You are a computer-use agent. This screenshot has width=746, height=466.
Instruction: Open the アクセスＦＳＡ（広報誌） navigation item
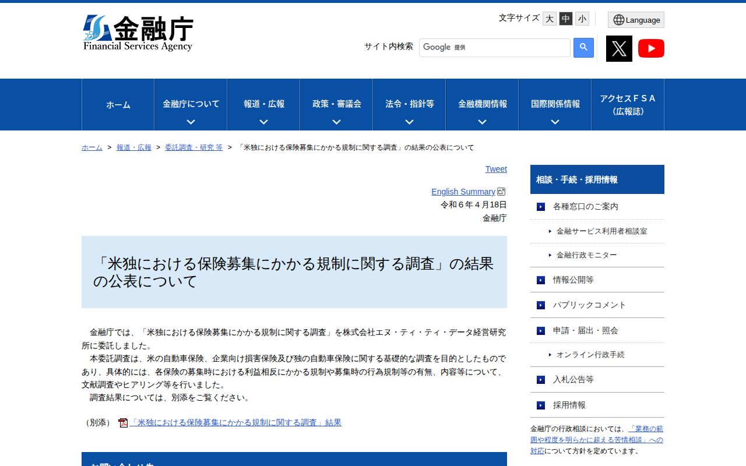pyautogui.click(x=628, y=104)
